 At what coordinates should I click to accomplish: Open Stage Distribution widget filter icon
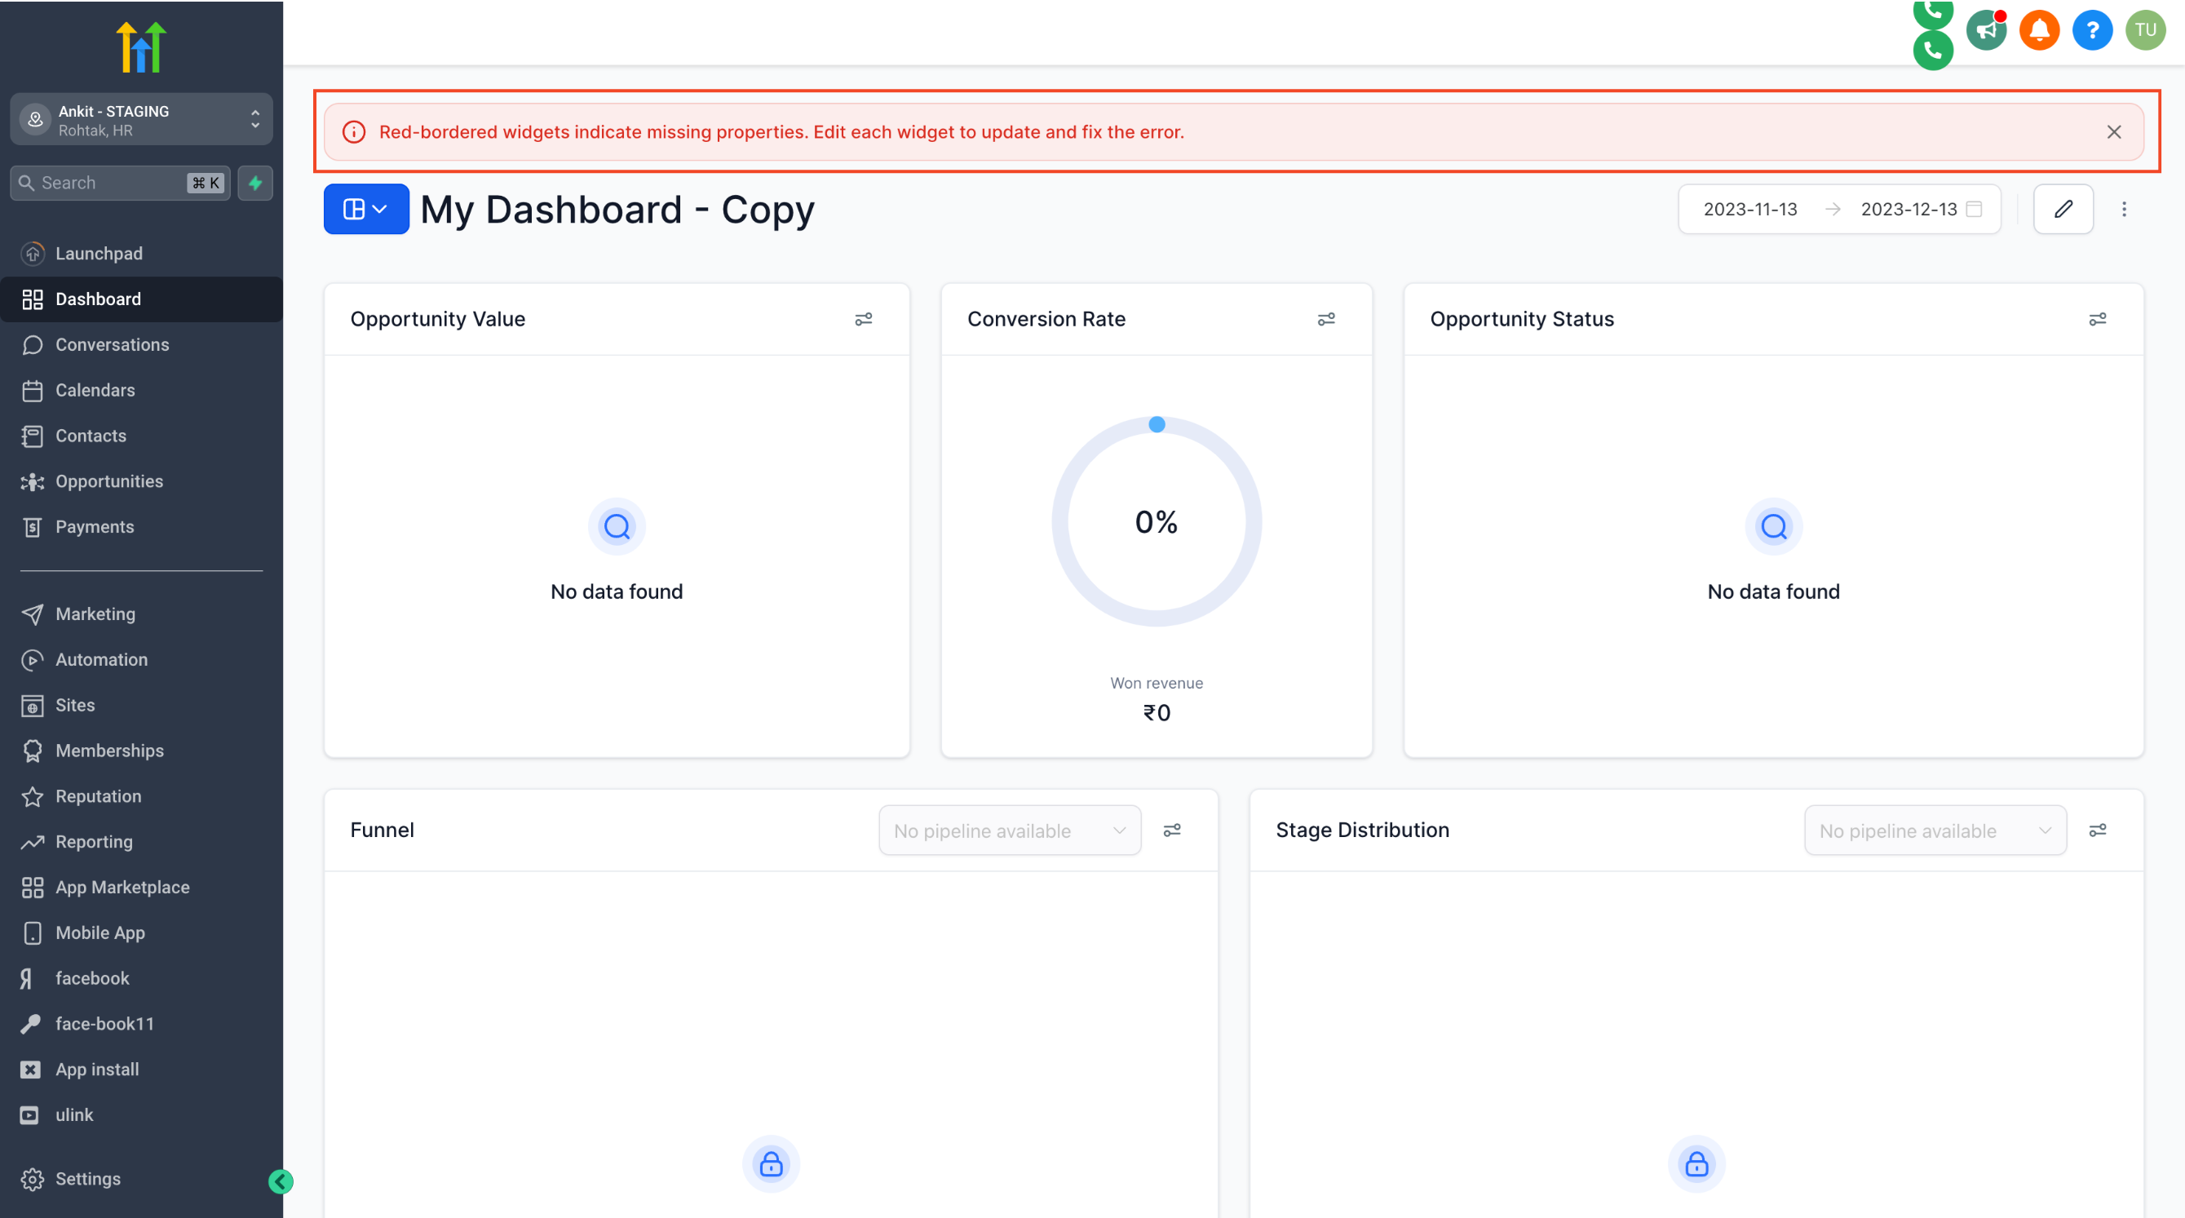(x=2097, y=830)
